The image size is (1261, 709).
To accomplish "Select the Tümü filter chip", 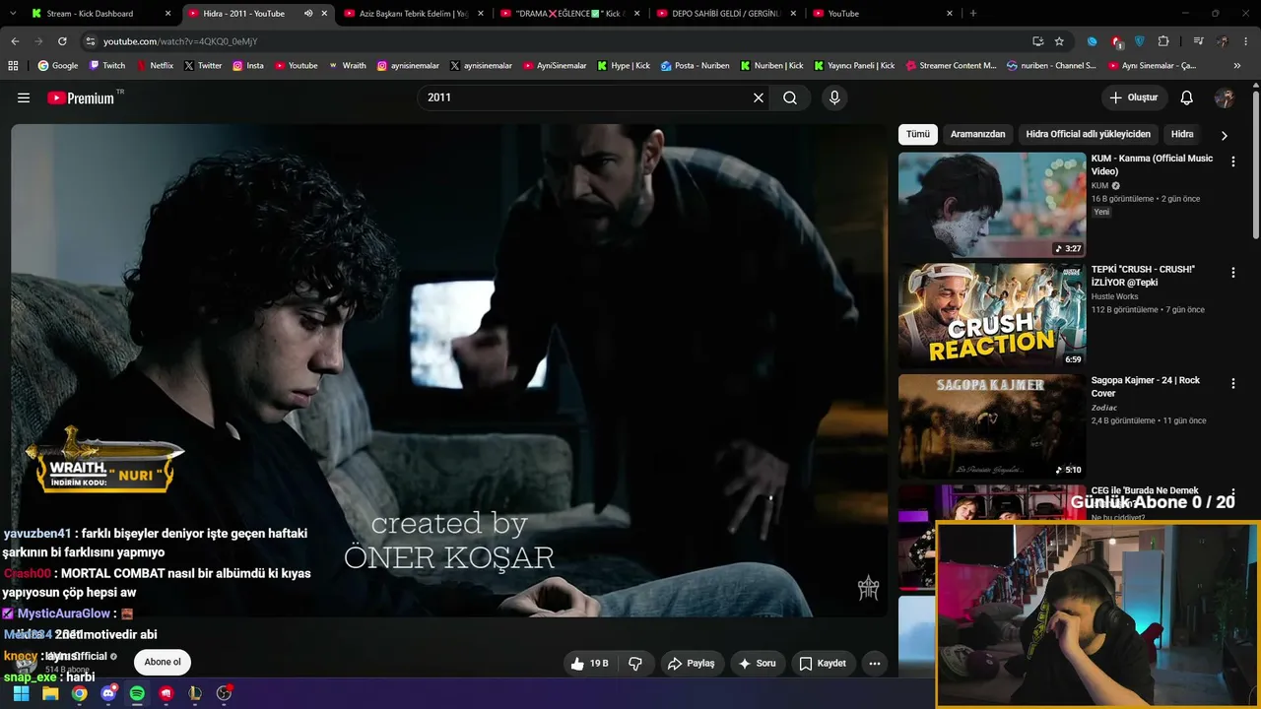I will click(x=918, y=135).
